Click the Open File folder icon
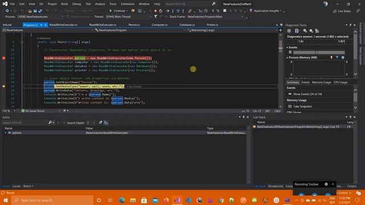365x205 pixels. coord(30,11)
